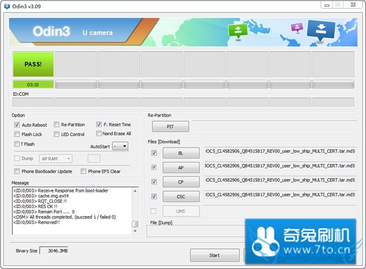This screenshot has height=269, width=366.
Task: Click the message log scrollbar up arrow
Action: click(x=135, y=191)
